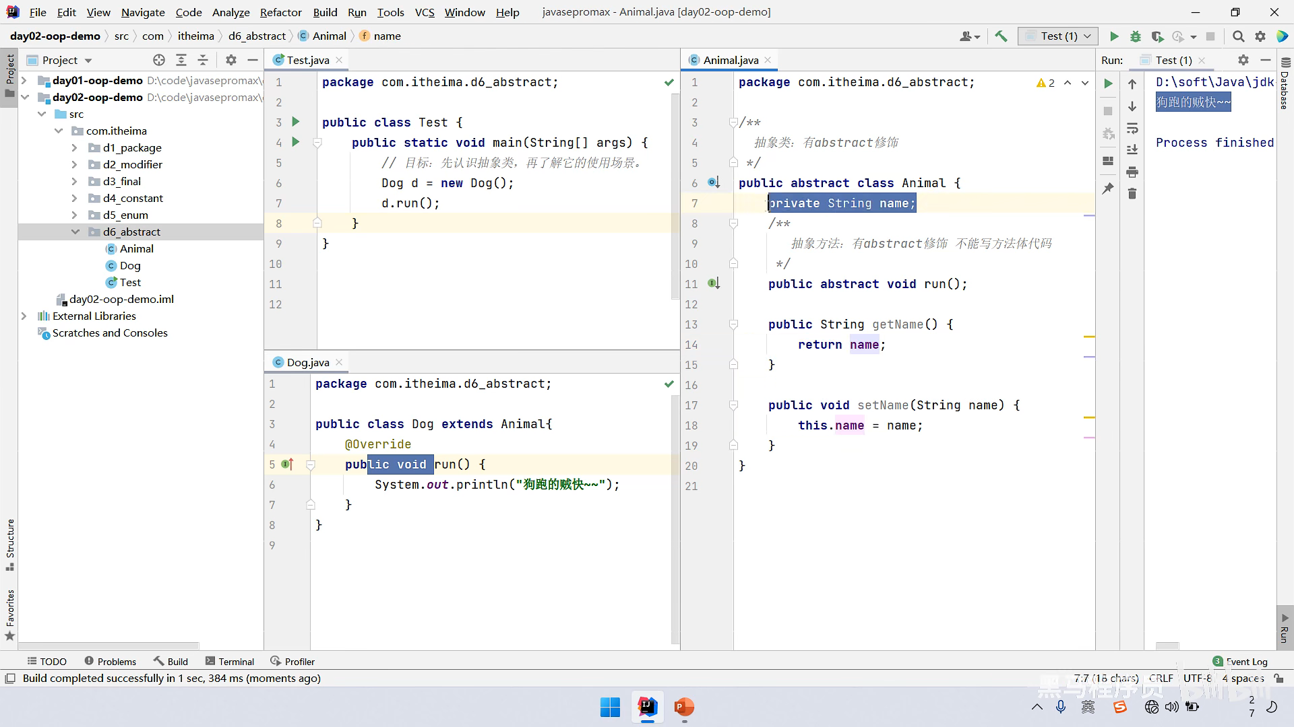Switch to the Test.java editor tab

point(307,60)
